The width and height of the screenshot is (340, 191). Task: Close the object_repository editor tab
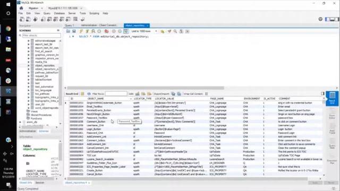point(148,25)
